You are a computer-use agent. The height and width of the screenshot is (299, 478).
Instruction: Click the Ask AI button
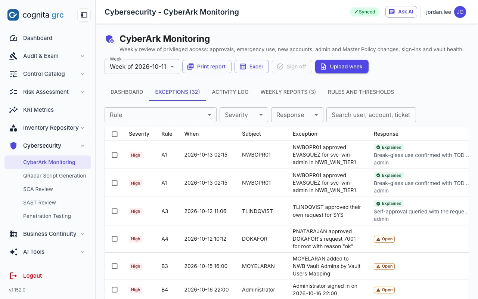click(401, 12)
